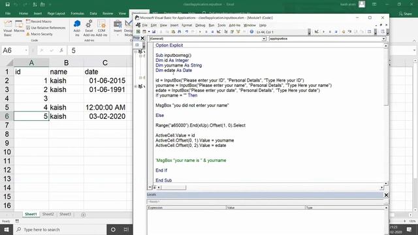The image size is (418, 235).
Task: Open VBA Debug menu
Action: click(201, 25)
